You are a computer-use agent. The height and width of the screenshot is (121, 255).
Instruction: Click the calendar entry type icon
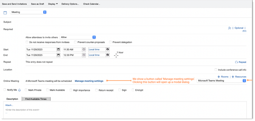click(x=5, y=13)
